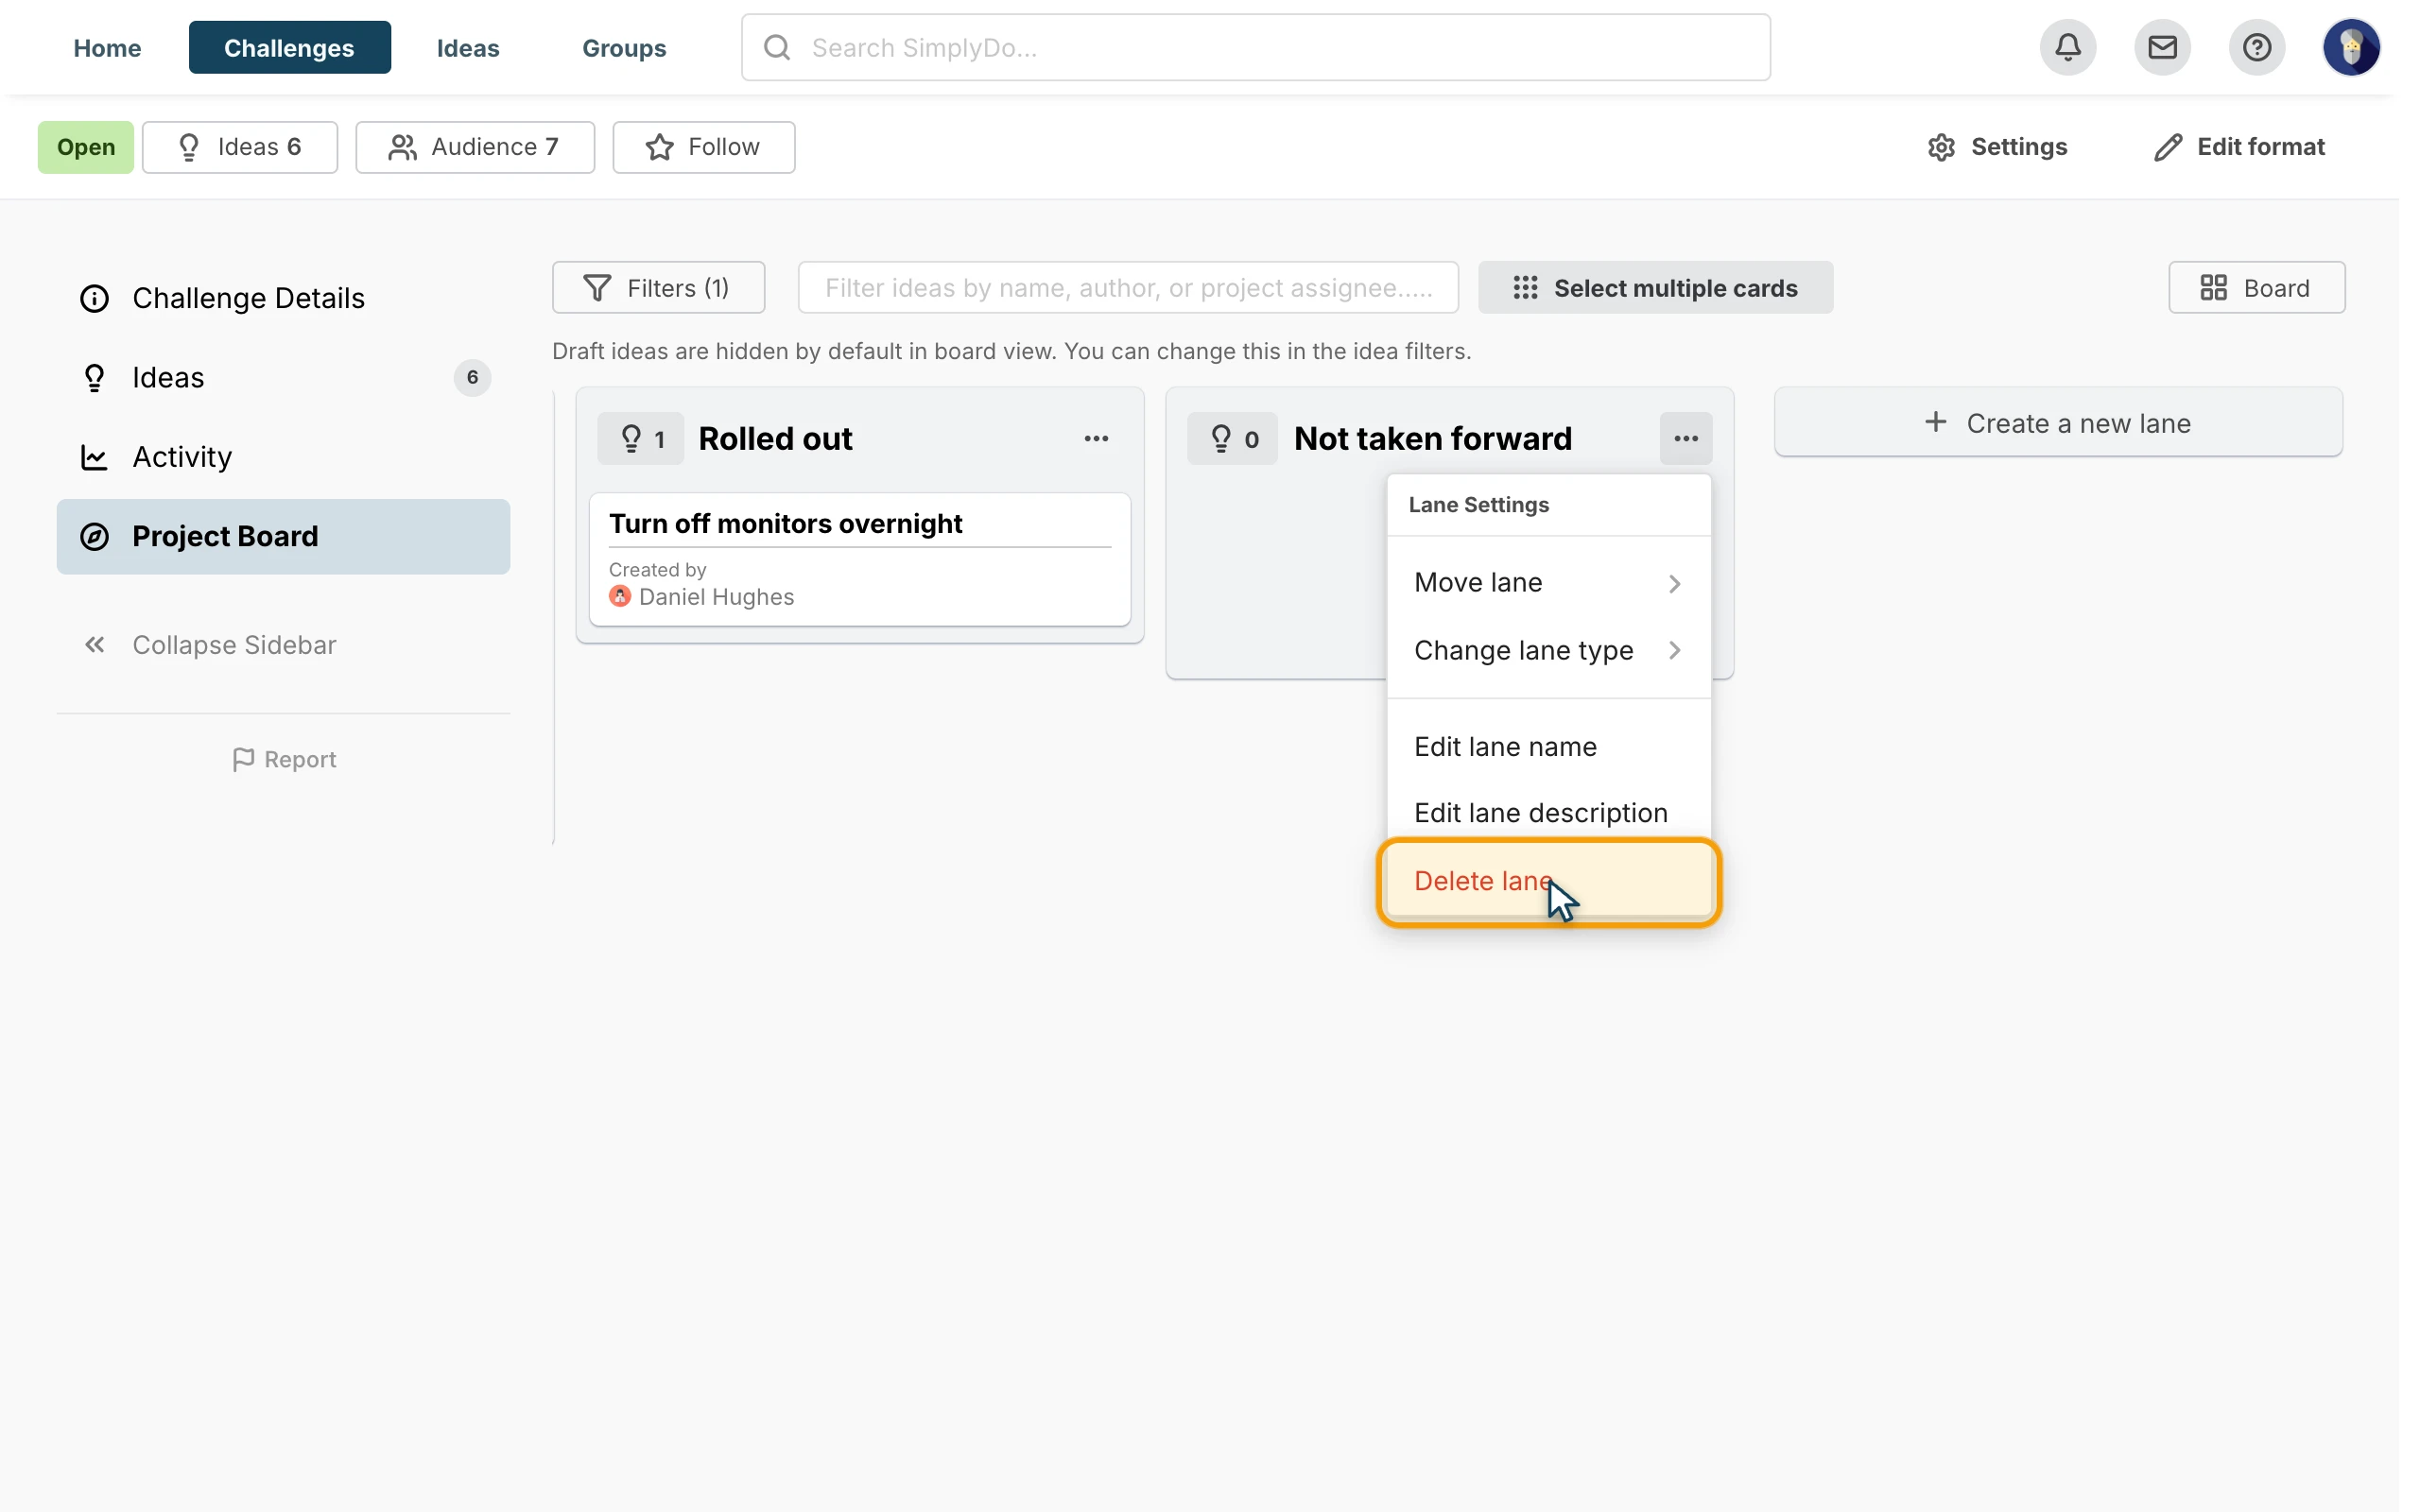2420x1512 pixels.
Task: Click the Ideas 6 button
Action: [240, 147]
